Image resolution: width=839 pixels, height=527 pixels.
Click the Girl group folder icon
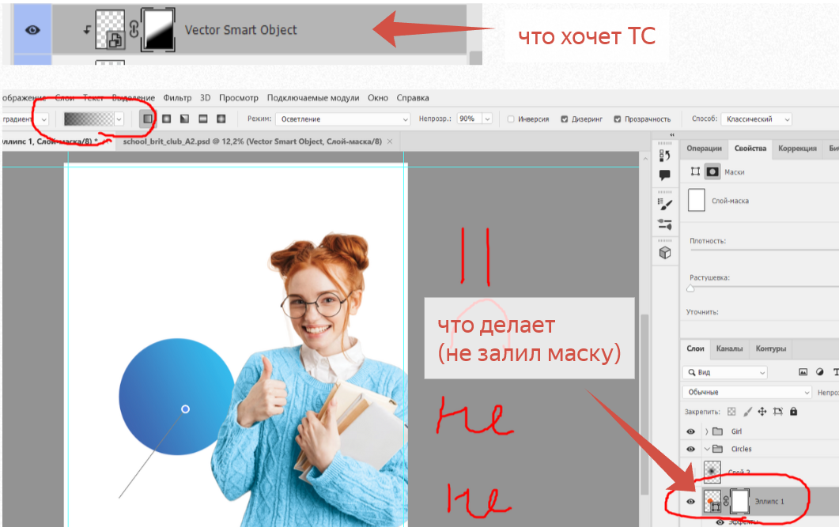[718, 431]
